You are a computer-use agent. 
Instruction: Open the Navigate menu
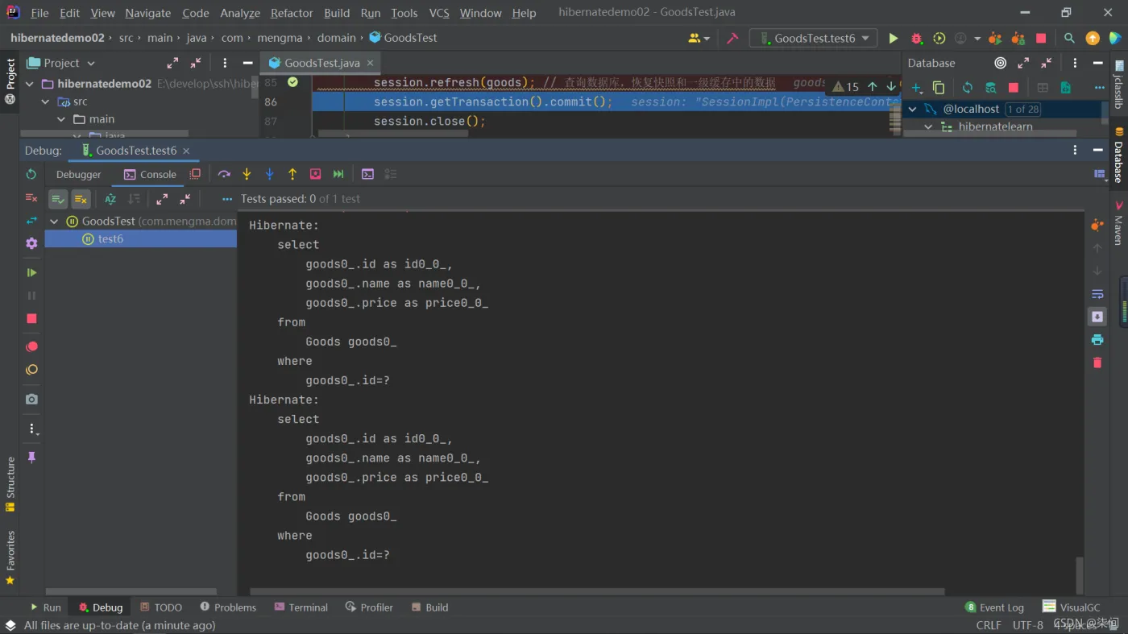tap(147, 13)
